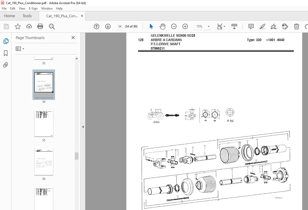Print the document with printer icon
Screen dimensions: 308x210
coord(40,26)
